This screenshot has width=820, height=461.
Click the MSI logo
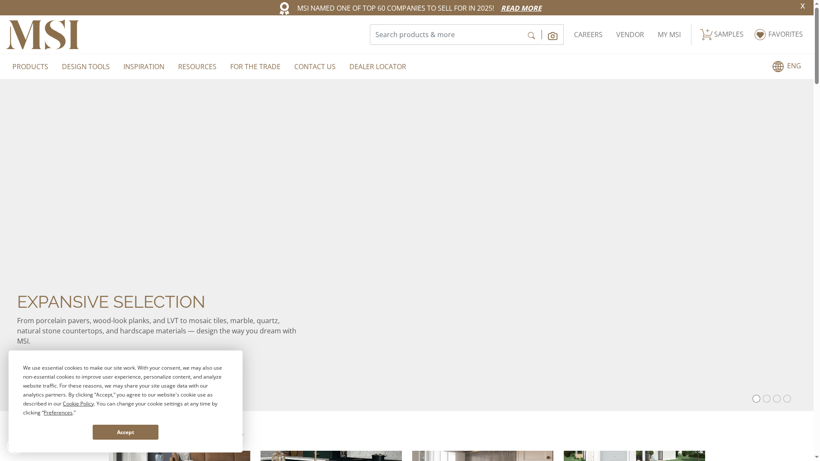(x=43, y=34)
